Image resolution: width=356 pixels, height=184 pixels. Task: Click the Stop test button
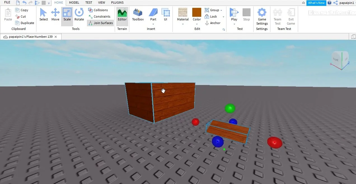tap(246, 15)
